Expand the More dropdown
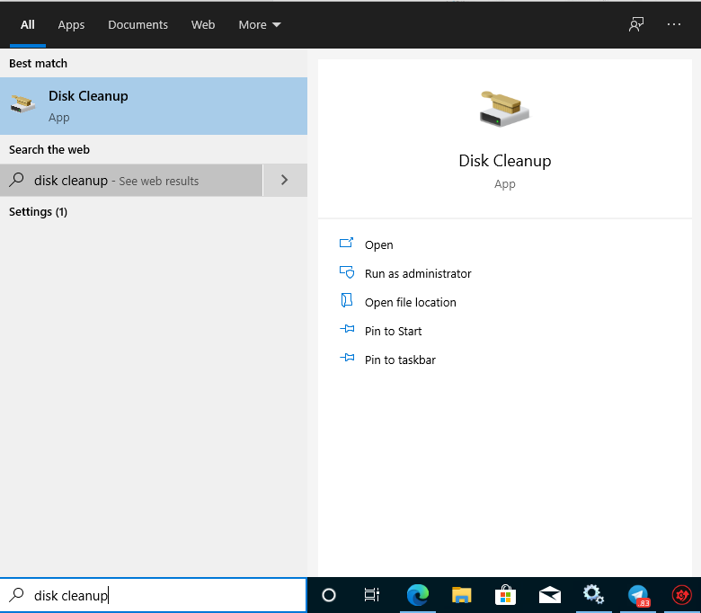Screen dimensions: 701x613 (x=260, y=24)
